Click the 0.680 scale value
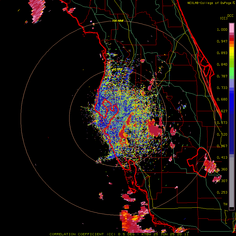 (222, 99)
